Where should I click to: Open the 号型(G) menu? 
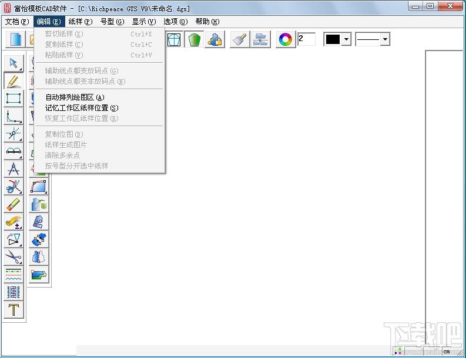(112, 22)
